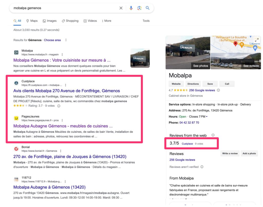Start voice search with microphone icon

point(131,8)
